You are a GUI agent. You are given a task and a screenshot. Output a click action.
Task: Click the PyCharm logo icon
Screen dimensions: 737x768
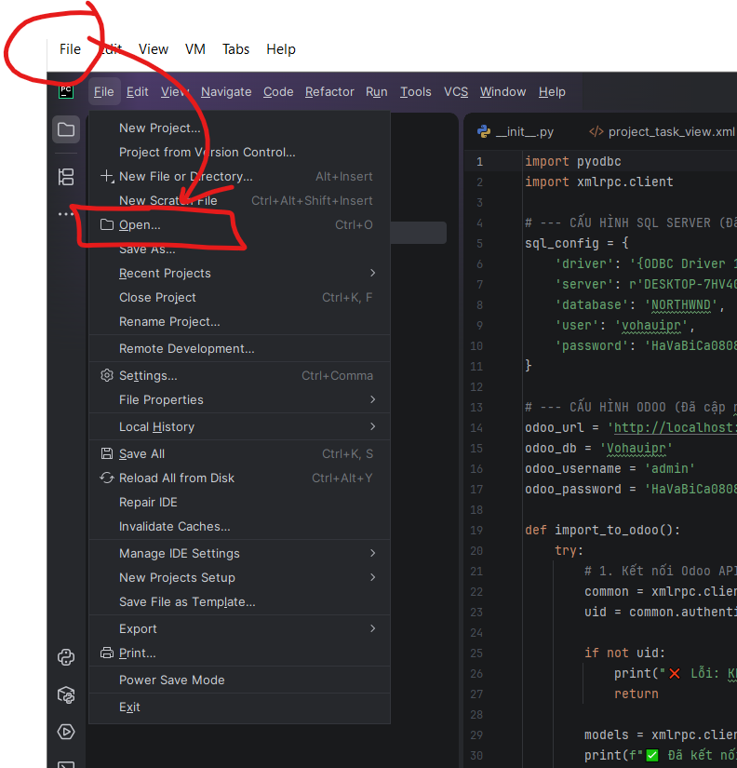[66, 91]
